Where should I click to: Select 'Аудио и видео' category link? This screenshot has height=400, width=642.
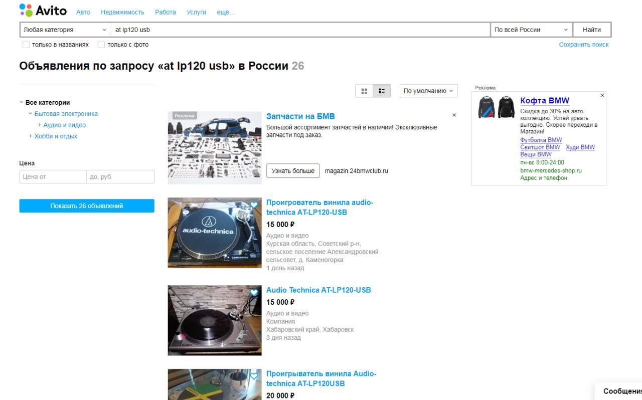(x=65, y=125)
